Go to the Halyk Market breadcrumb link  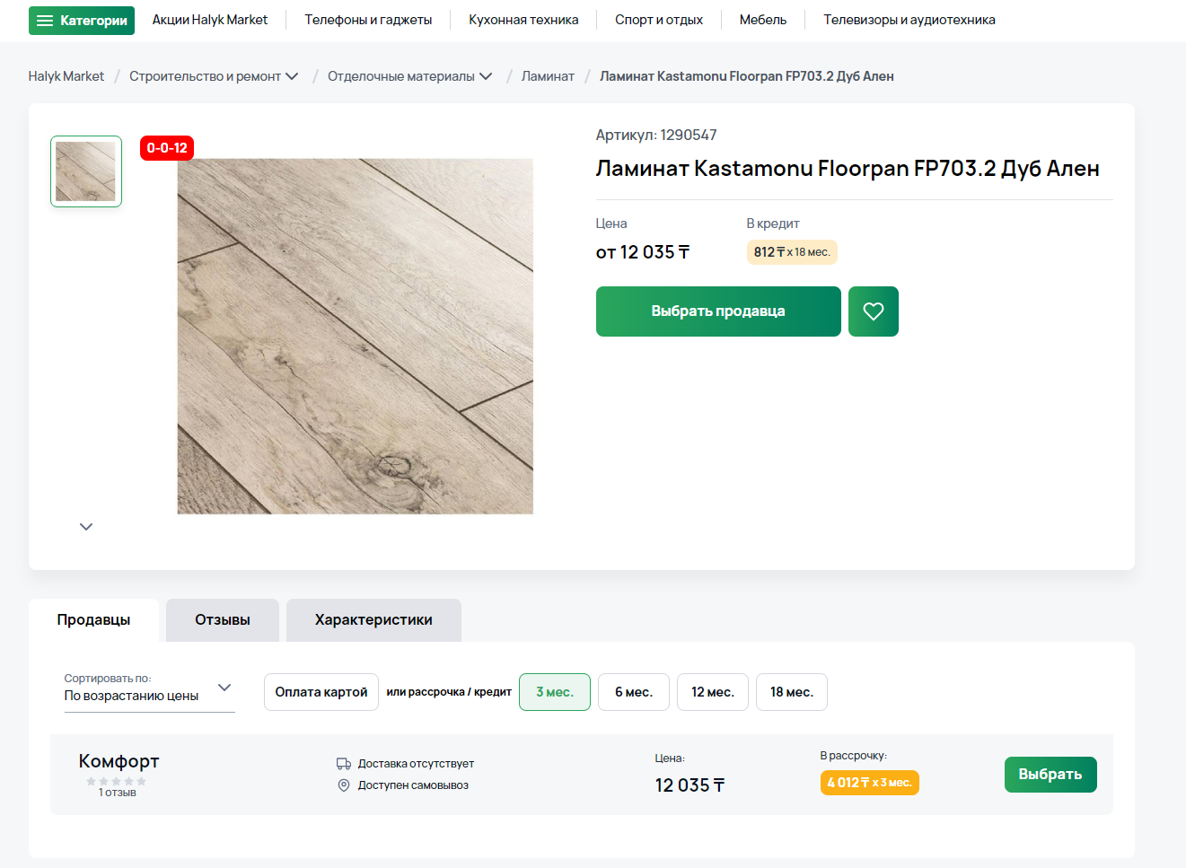(66, 76)
